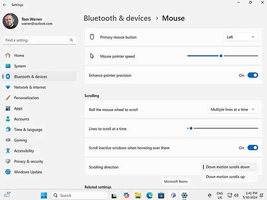Click the Personalization paintbrush icon

coord(8,98)
